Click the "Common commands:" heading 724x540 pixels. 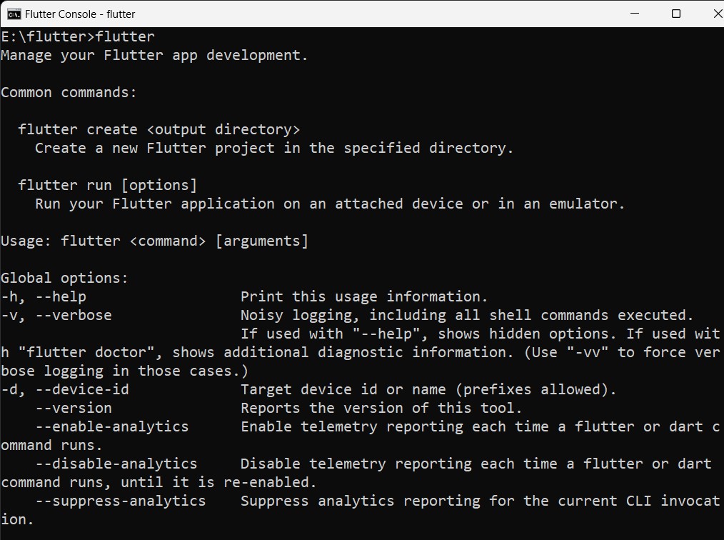tap(69, 93)
